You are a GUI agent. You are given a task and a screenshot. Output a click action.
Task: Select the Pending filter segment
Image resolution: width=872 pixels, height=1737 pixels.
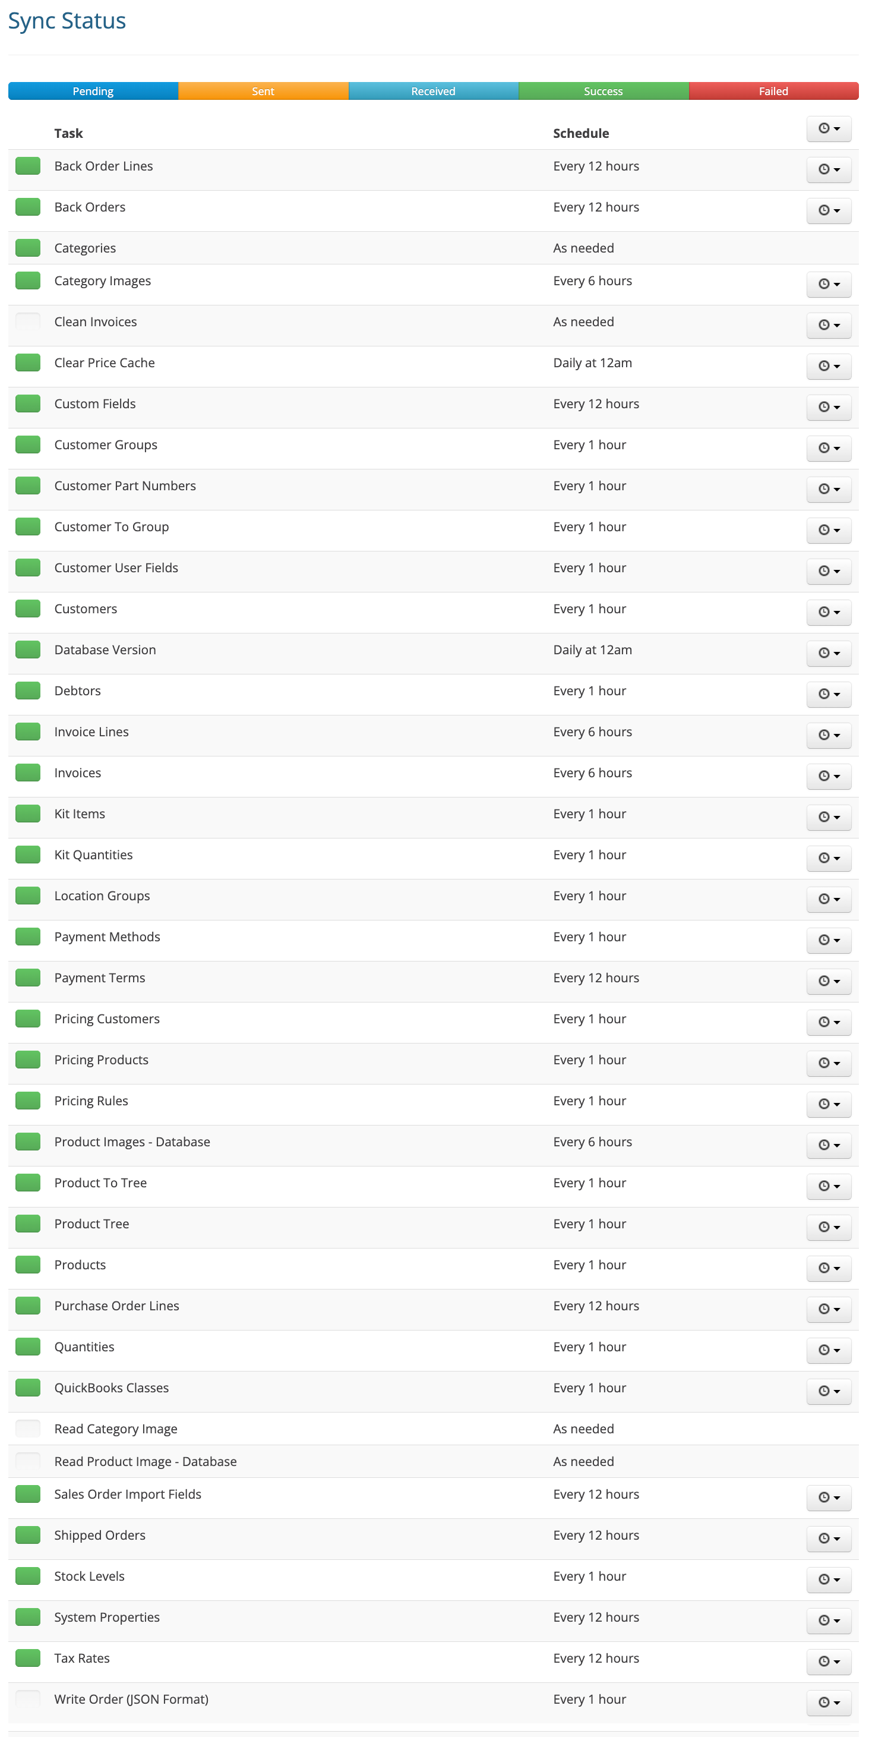92,90
